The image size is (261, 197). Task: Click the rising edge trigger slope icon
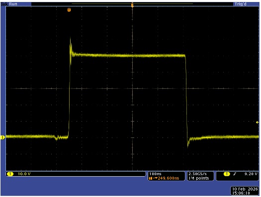235,174
